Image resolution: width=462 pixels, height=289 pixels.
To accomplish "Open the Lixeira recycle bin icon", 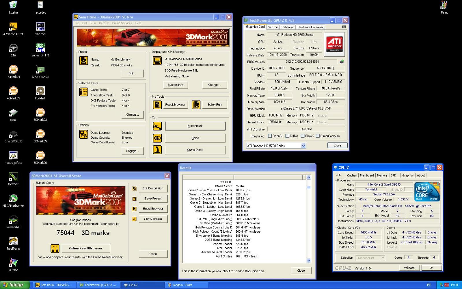I will 13,8.
